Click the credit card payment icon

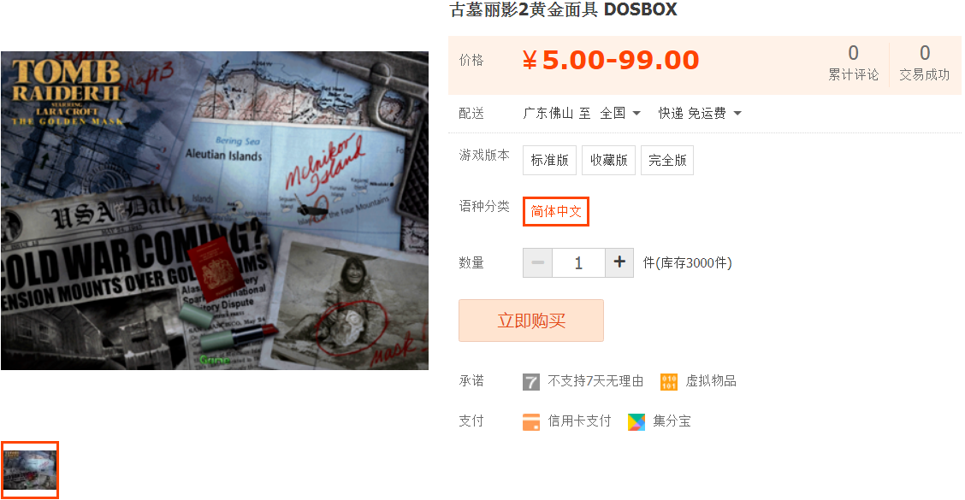(x=530, y=422)
